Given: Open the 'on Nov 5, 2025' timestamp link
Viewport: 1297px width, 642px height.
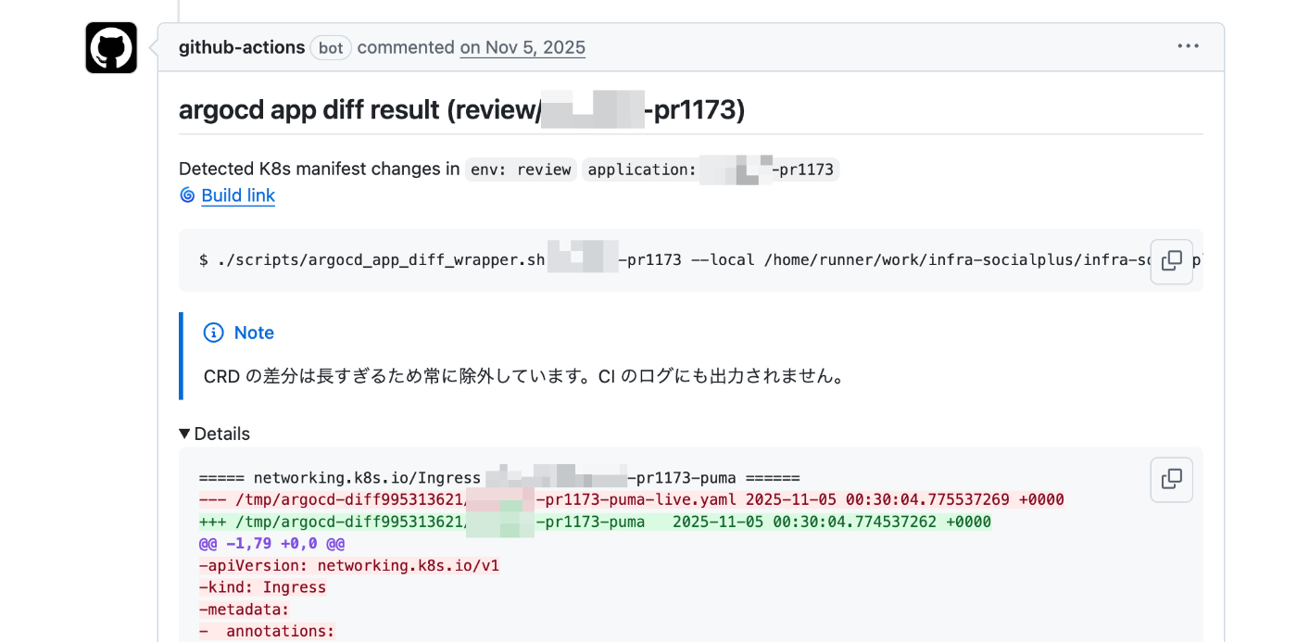Looking at the screenshot, I should 523,47.
